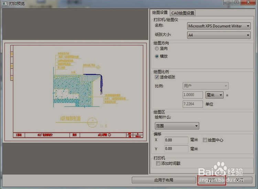Close the 打印预览 window
The height and width of the screenshot is (189, 258).
pyautogui.click(x=248, y=2)
